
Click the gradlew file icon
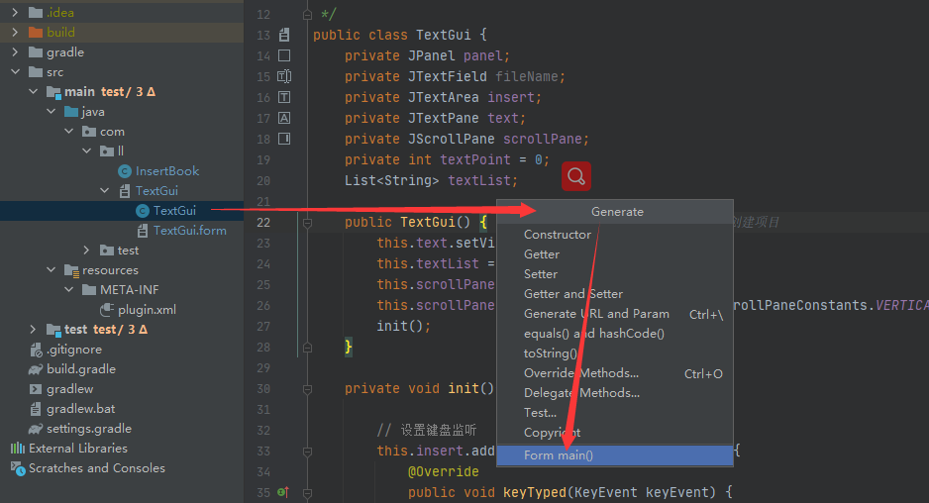tap(36, 389)
